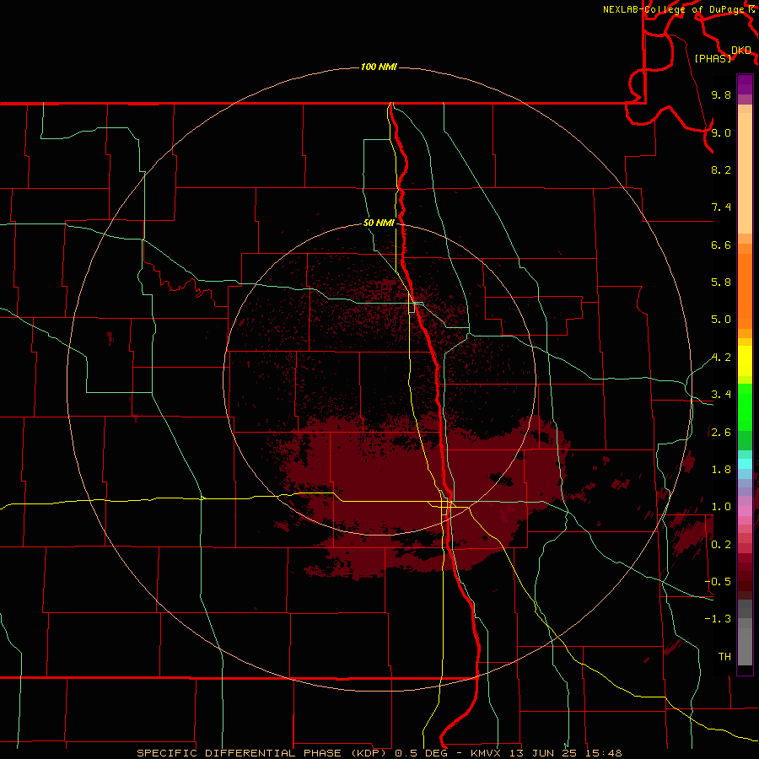The height and width of the screenshot is (759, 759).
Task: Click the 7.4 legend value
Action: pos(721,207)
